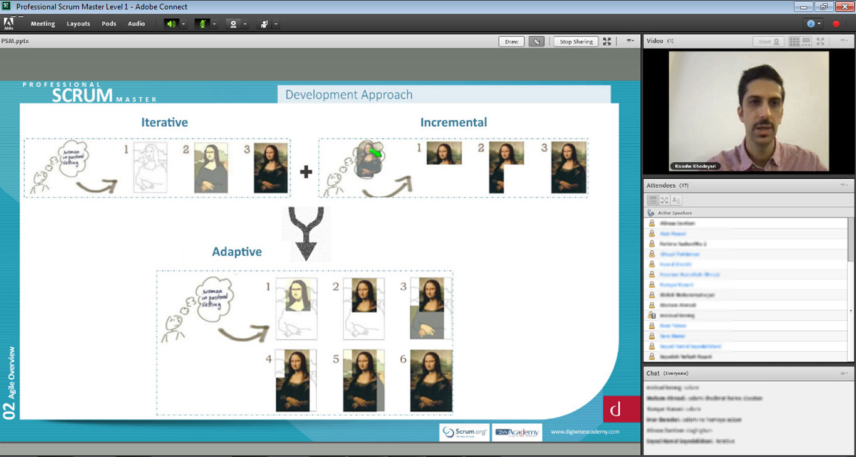Open the Share pod options menu
856x457 pixels.
(630, 41)
